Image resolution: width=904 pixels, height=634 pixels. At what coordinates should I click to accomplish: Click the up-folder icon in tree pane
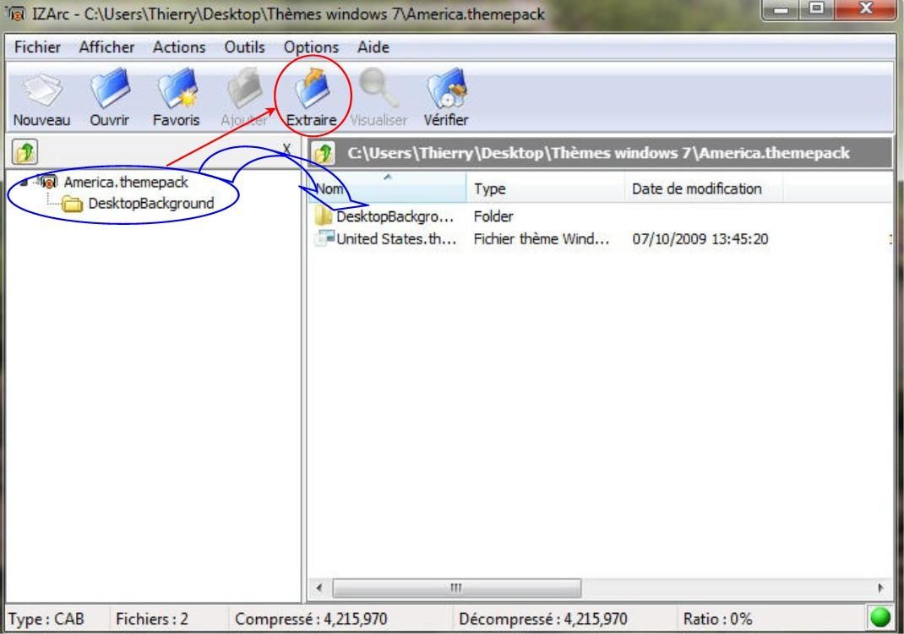25,152
